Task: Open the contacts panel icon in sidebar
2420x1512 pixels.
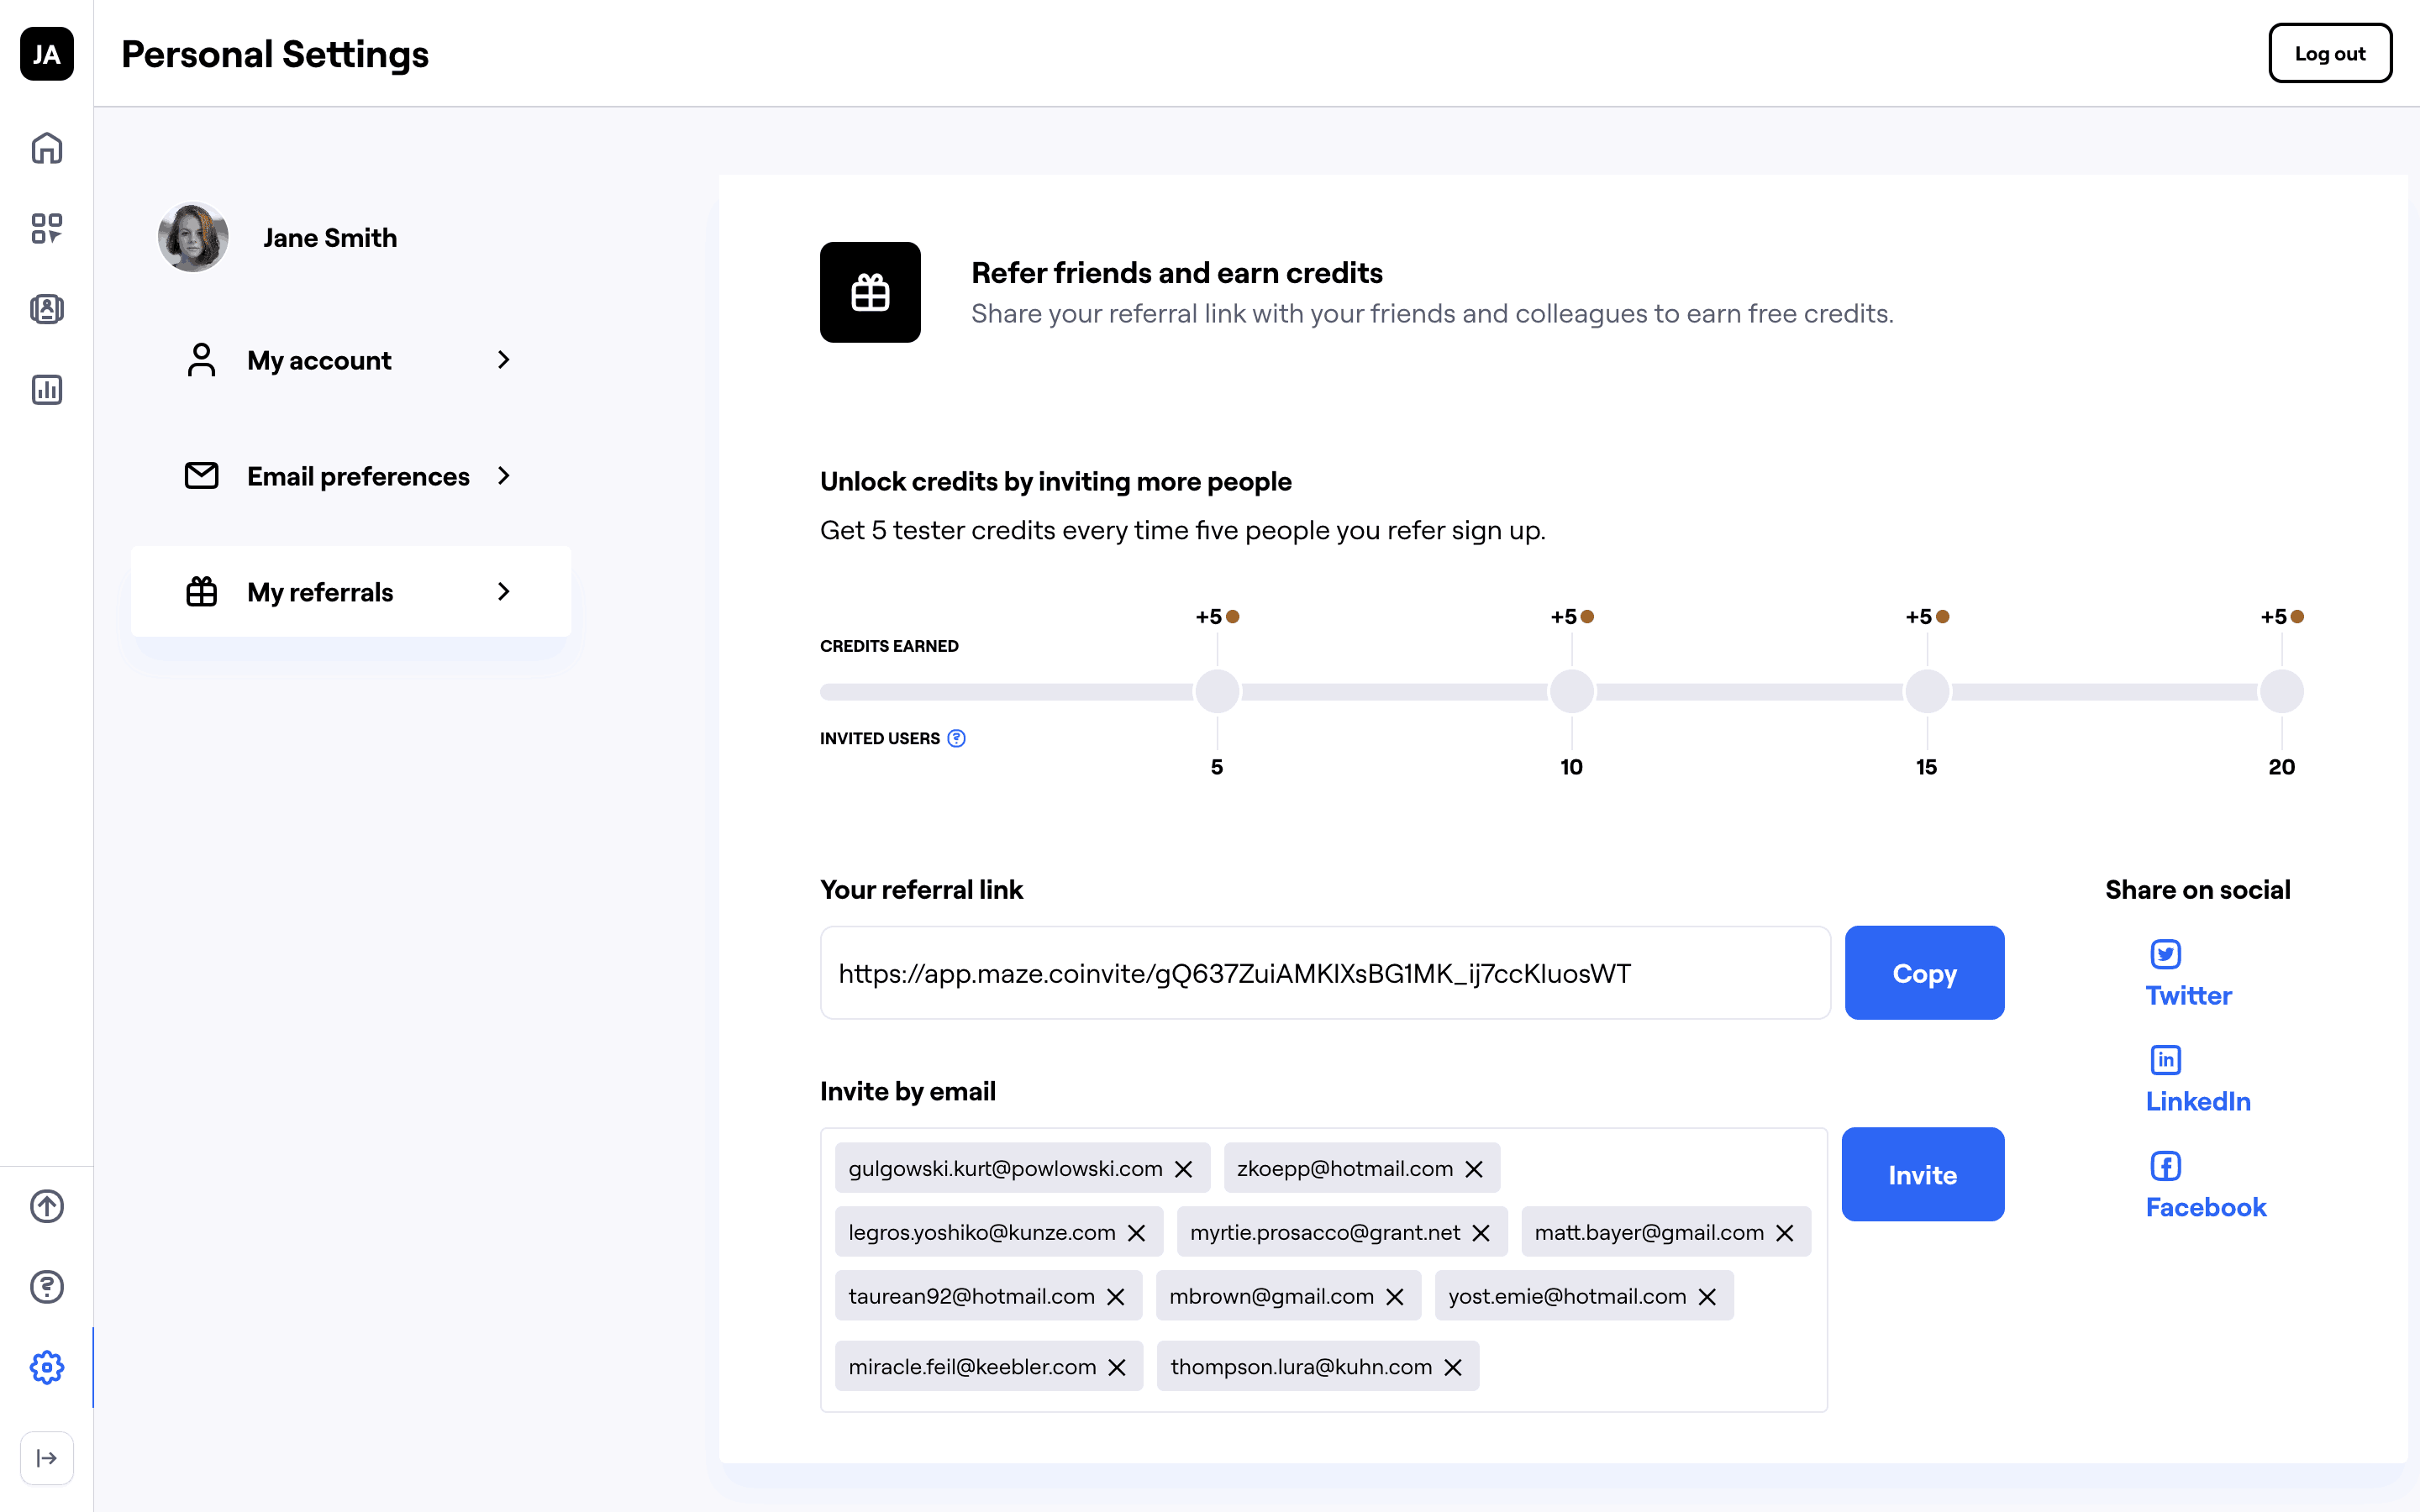Action: 47,309
